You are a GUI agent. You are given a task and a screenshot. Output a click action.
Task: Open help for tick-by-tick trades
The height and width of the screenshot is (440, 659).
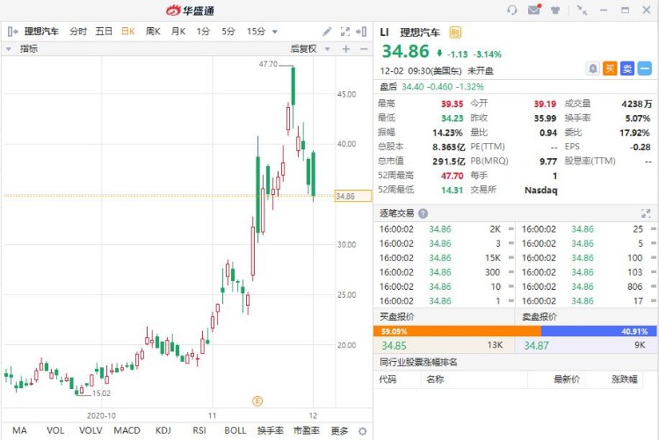point(424,213)
